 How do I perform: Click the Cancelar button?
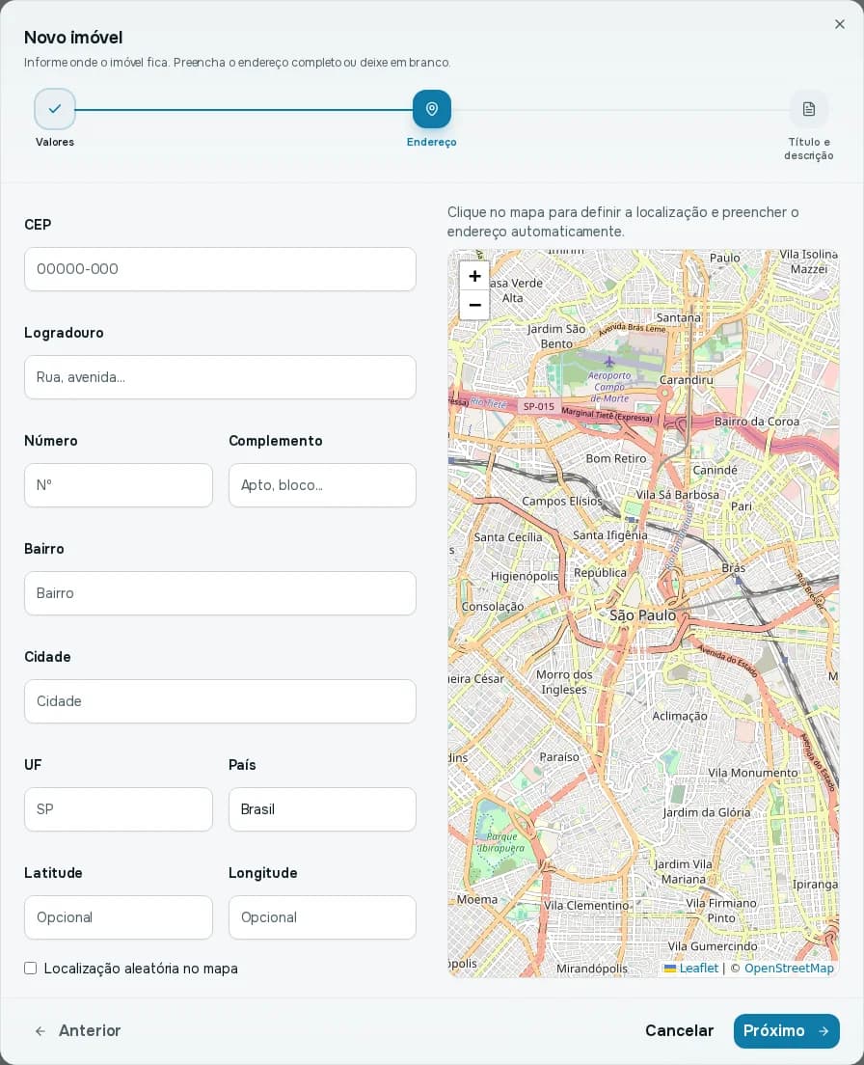[x=680, y=1030]
